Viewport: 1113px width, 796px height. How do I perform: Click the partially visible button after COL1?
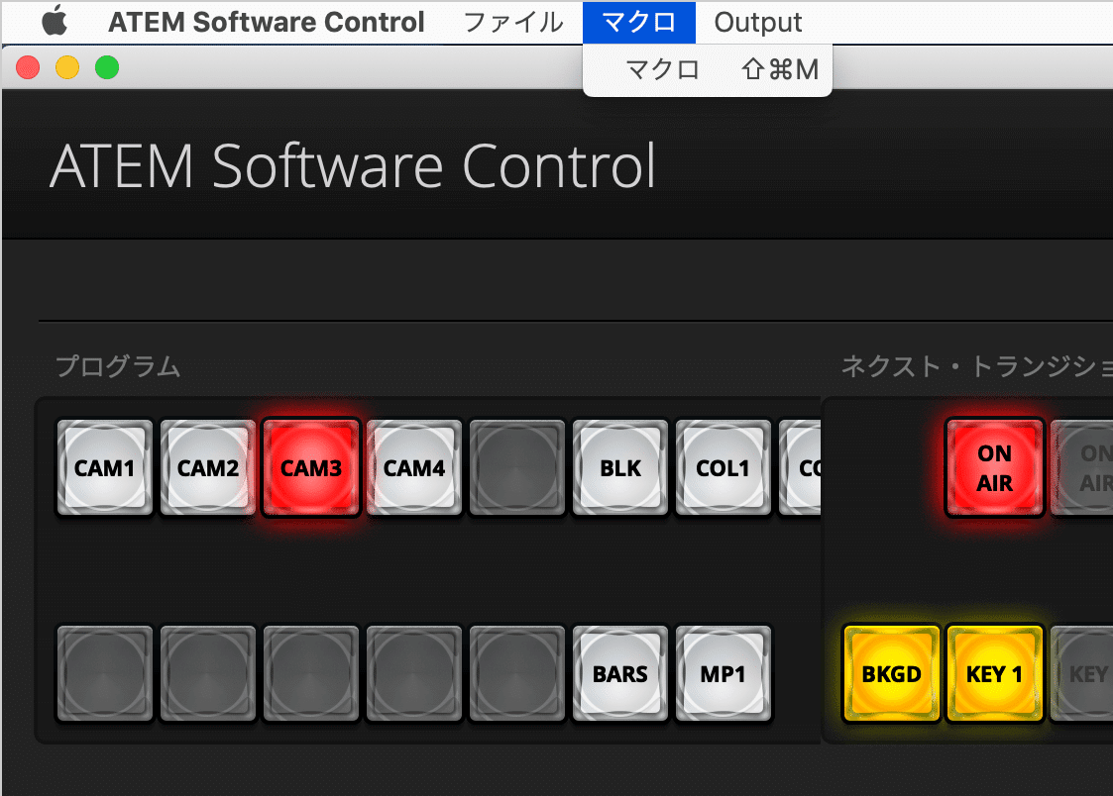tap(800, 468)
